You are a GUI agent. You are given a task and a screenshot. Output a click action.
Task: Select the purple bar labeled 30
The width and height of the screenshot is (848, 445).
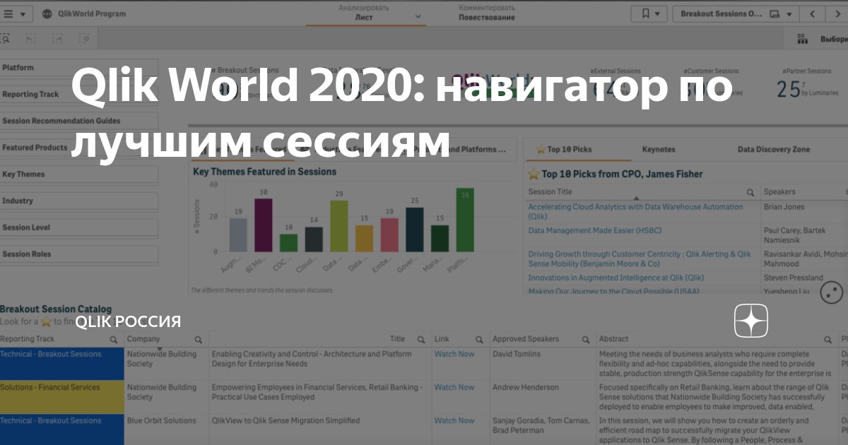(x=263, y=225)
